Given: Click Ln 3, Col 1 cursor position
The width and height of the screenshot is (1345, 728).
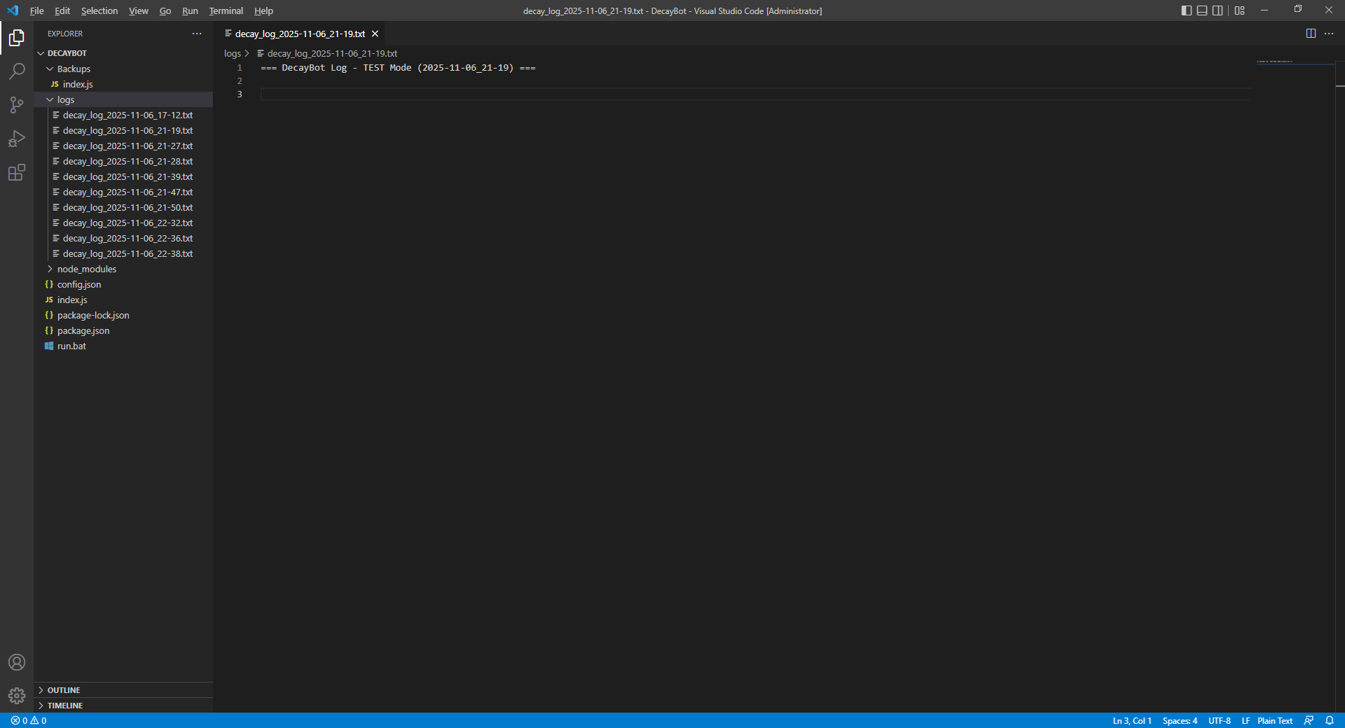Looking at the screenshot, I should pyautogui.click(x=1132, y=720).
